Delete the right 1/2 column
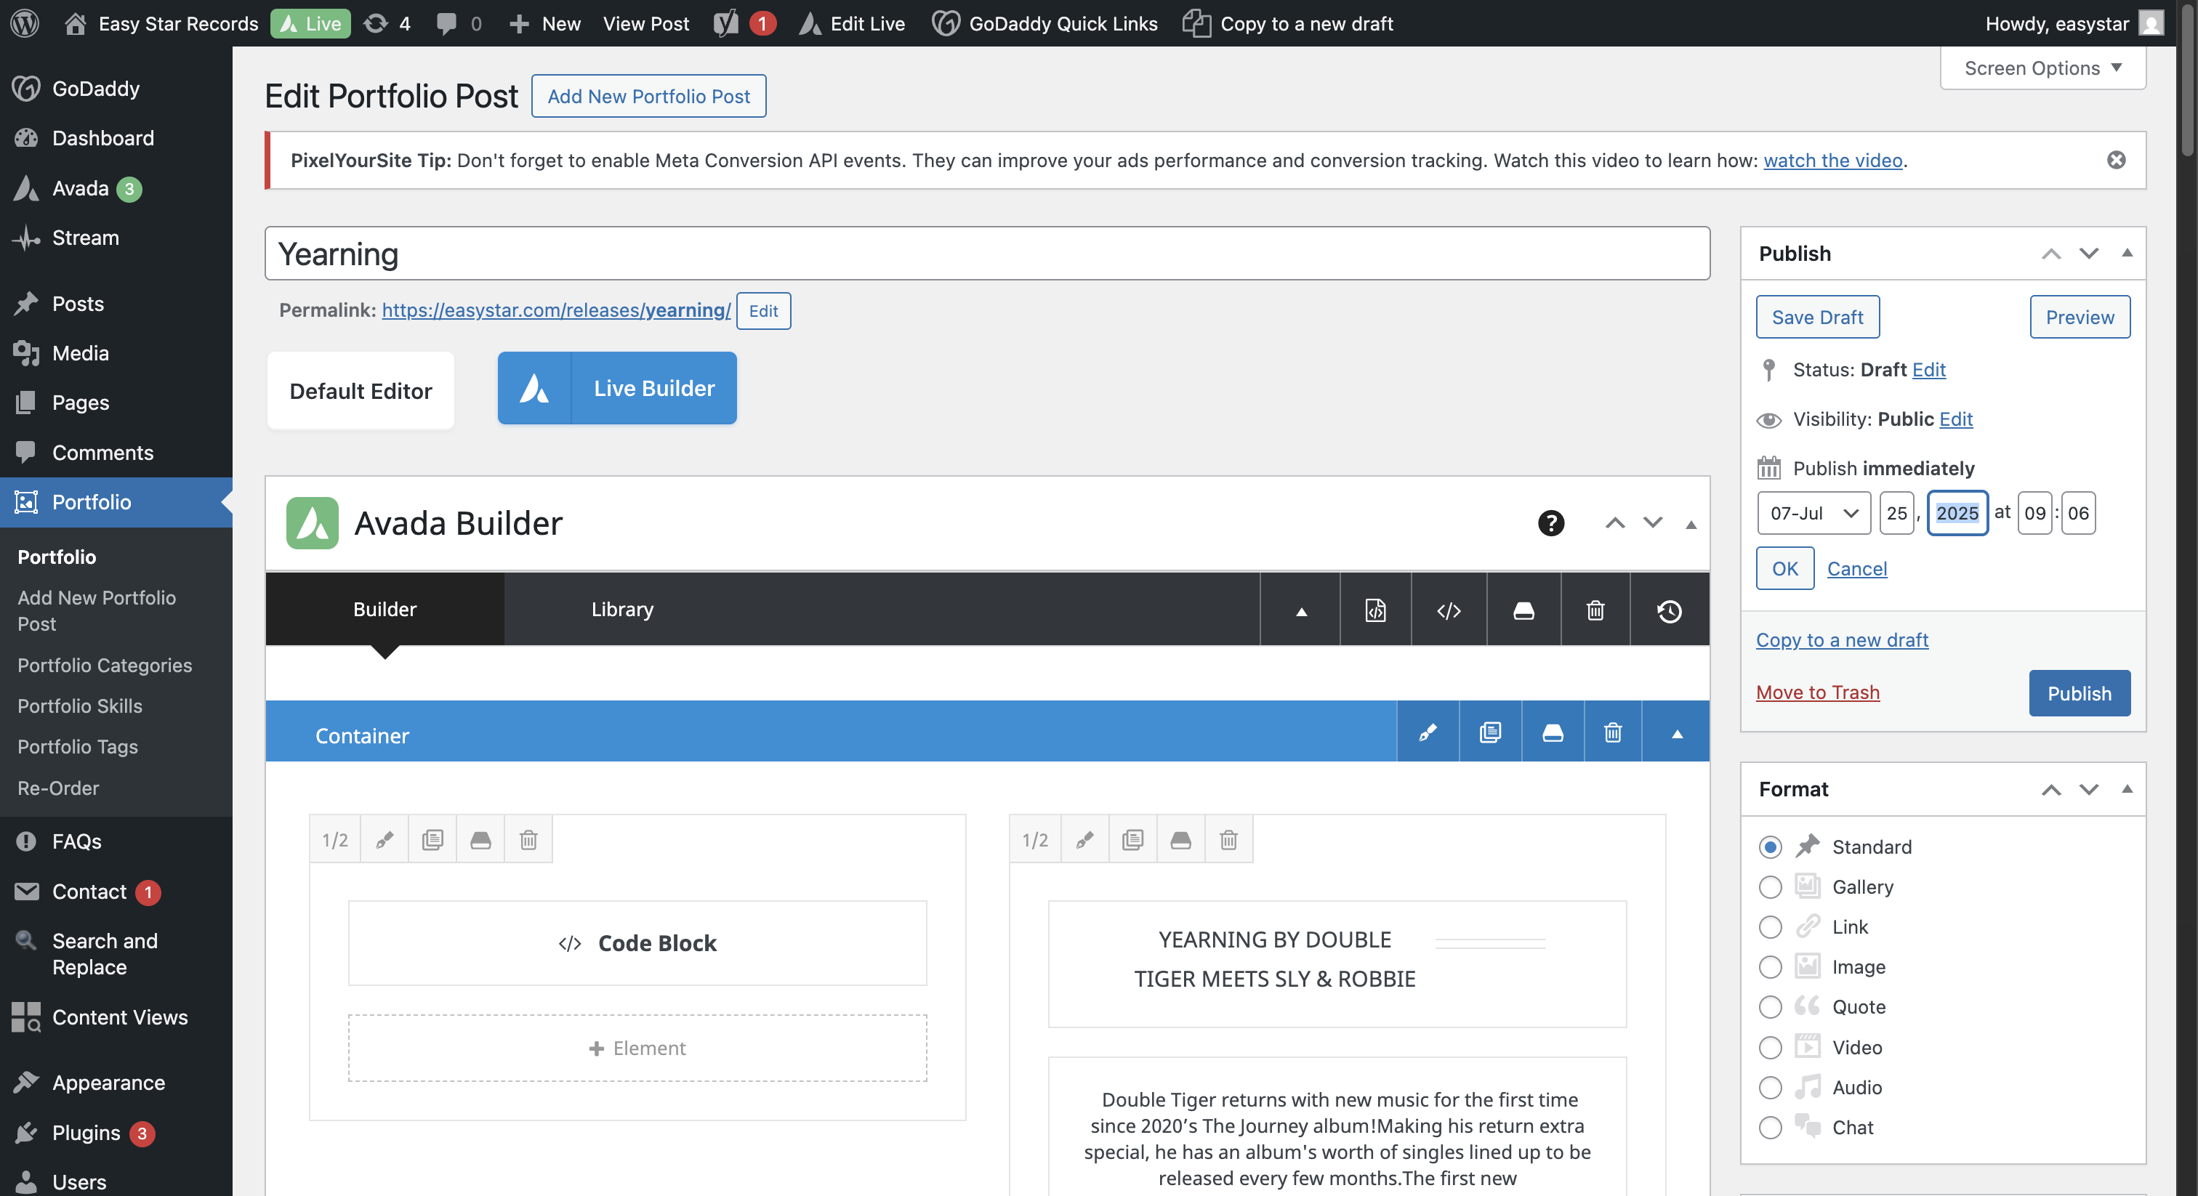 coord(1228,839)
